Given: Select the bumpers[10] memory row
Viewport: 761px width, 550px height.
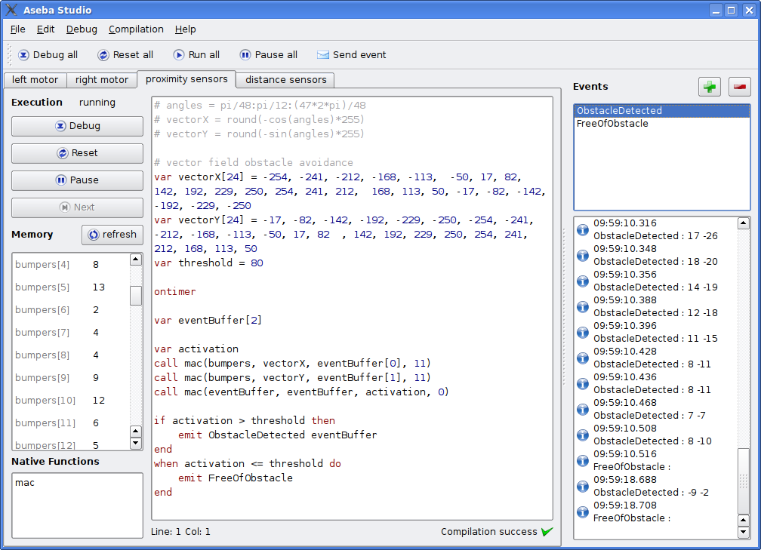Looking at the screenshot, I should pos(71,401).
